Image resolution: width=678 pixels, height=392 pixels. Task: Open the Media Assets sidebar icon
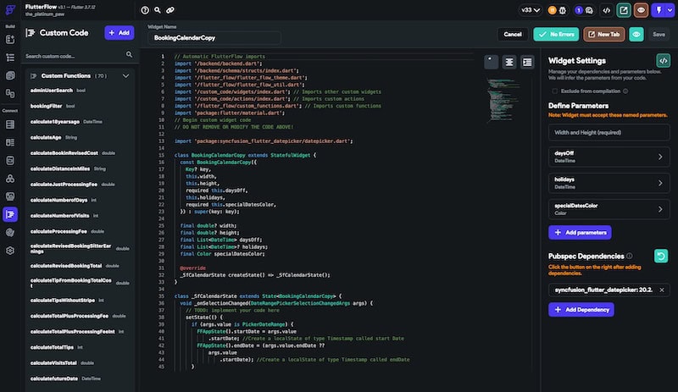pos(10,196)
